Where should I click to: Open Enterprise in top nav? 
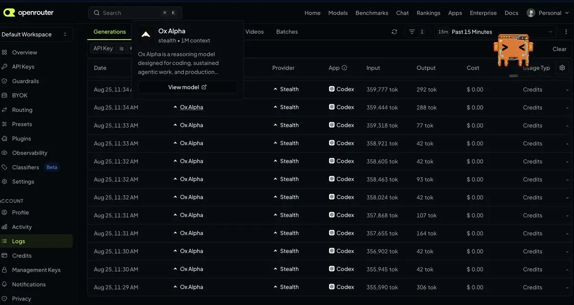pyautogui.click(x=483, y=13)
